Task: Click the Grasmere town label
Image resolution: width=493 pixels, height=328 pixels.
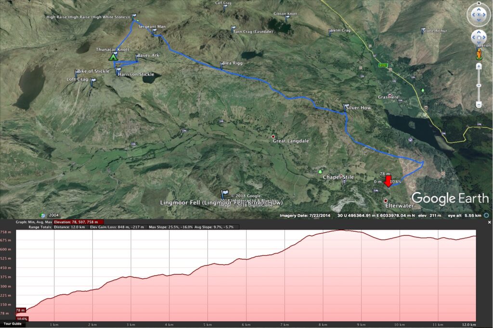Action: click(388, 97)
